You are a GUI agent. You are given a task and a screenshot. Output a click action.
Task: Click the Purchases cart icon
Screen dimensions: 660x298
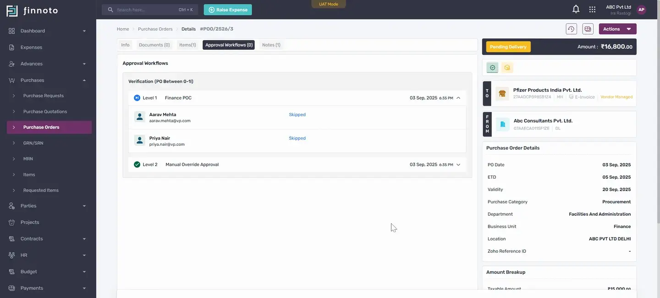(12, 80)
